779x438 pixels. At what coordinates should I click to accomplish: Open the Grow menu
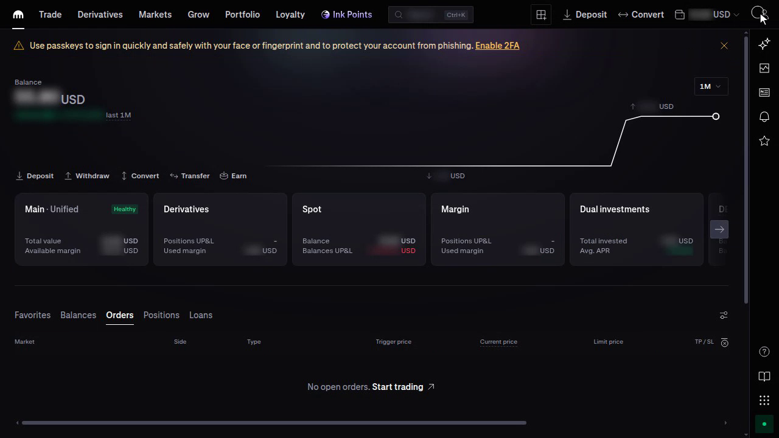(x=198, y=15)
